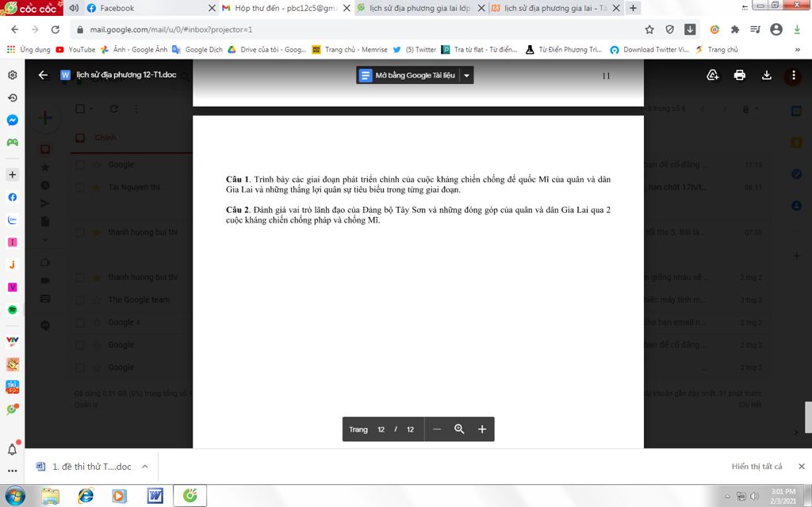Add the document to Google Drive
This screenshot has width=812, height=507.
click(x=713, y=75)
